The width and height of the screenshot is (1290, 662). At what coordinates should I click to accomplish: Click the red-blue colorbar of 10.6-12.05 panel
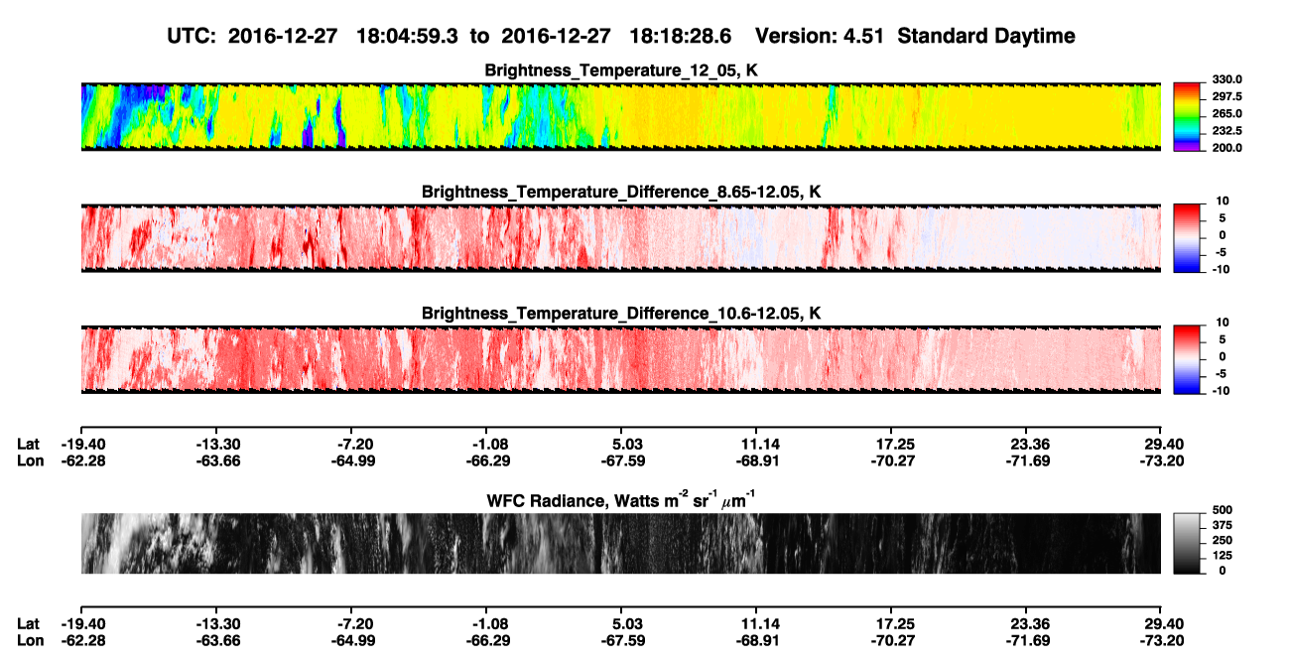[x=1187, y=359]
